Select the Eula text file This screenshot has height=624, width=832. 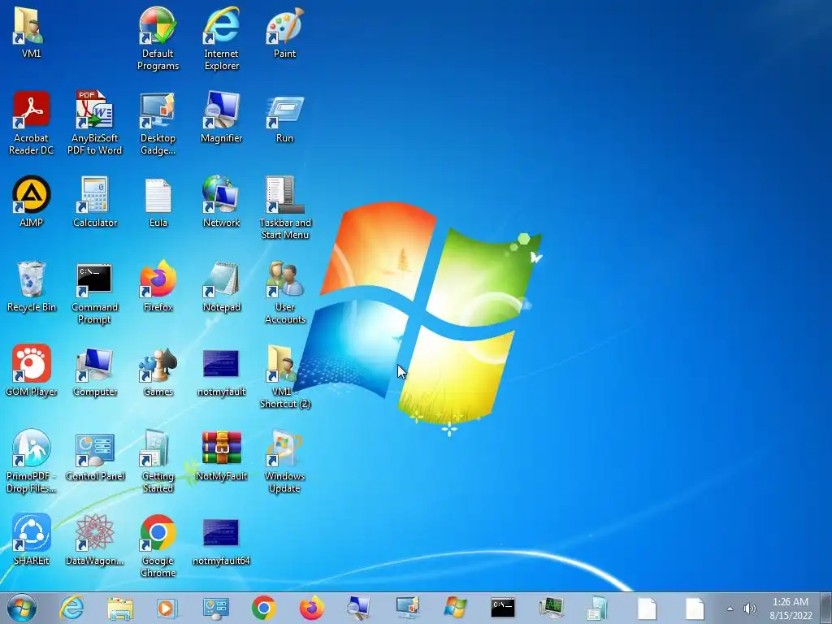tap(158, 201)
